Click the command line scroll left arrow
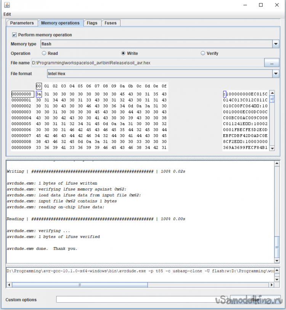Image resolution: width=286 pixels, height=310 pixels. (x=9, y=285)
